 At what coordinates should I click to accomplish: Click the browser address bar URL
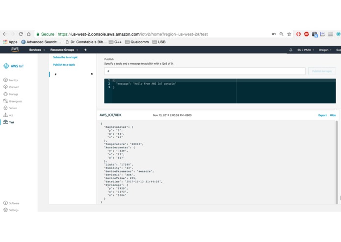[132, 34]
